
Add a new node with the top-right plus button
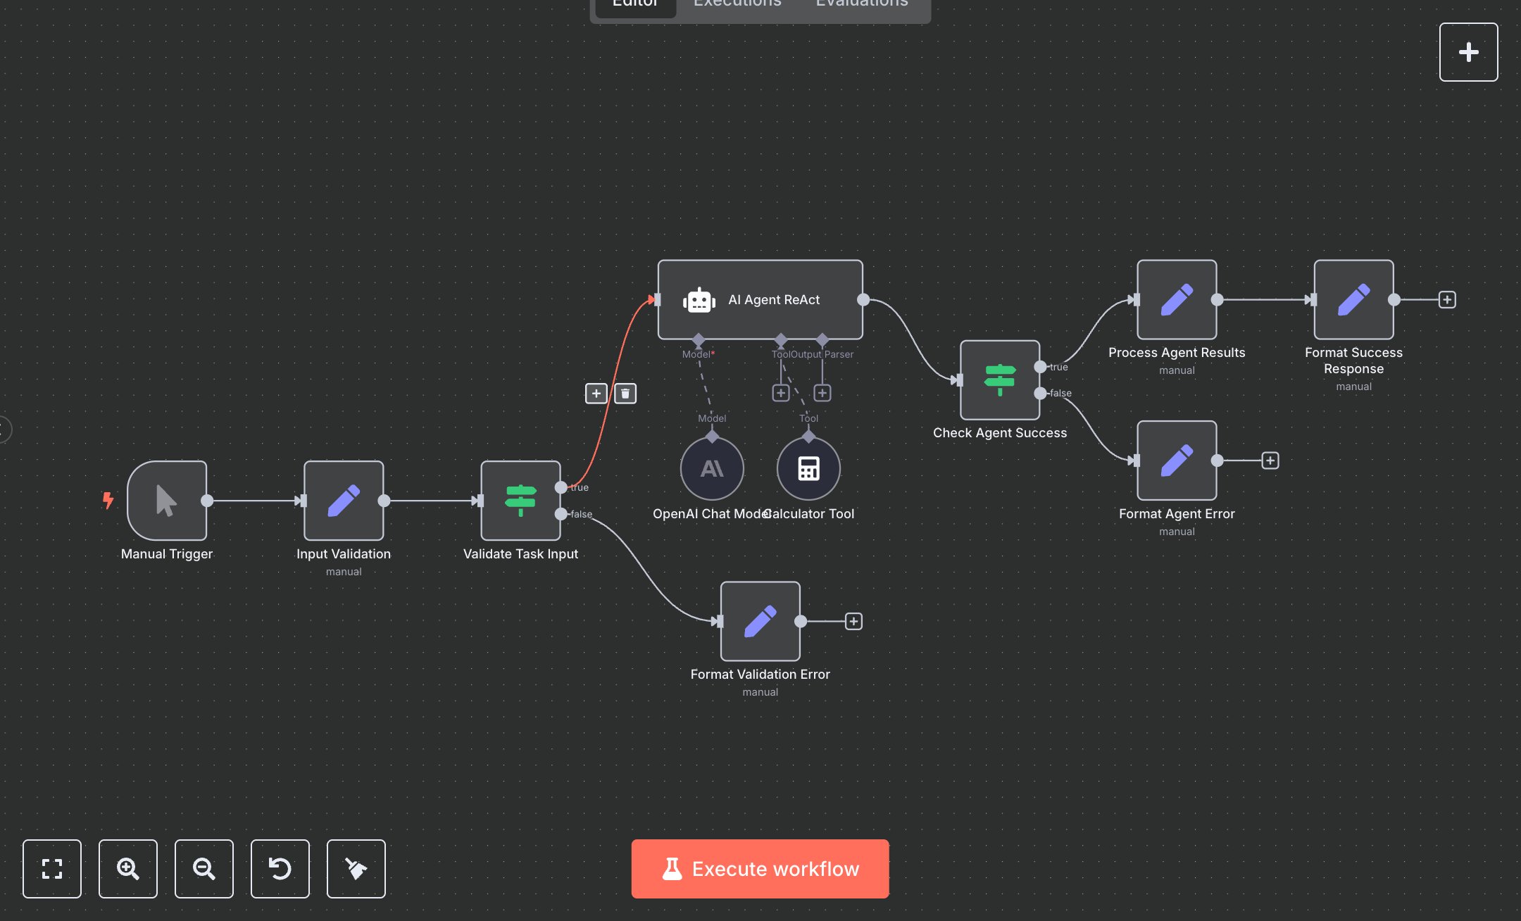pos(1468,51)
